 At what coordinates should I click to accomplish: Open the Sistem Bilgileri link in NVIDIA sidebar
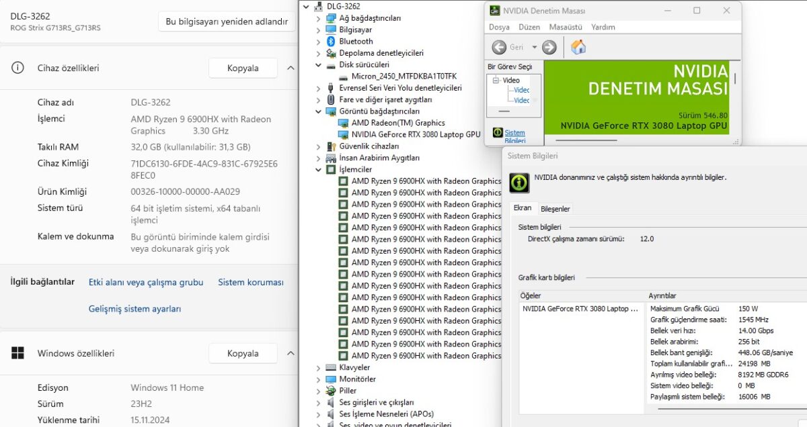tap(515, 137)
